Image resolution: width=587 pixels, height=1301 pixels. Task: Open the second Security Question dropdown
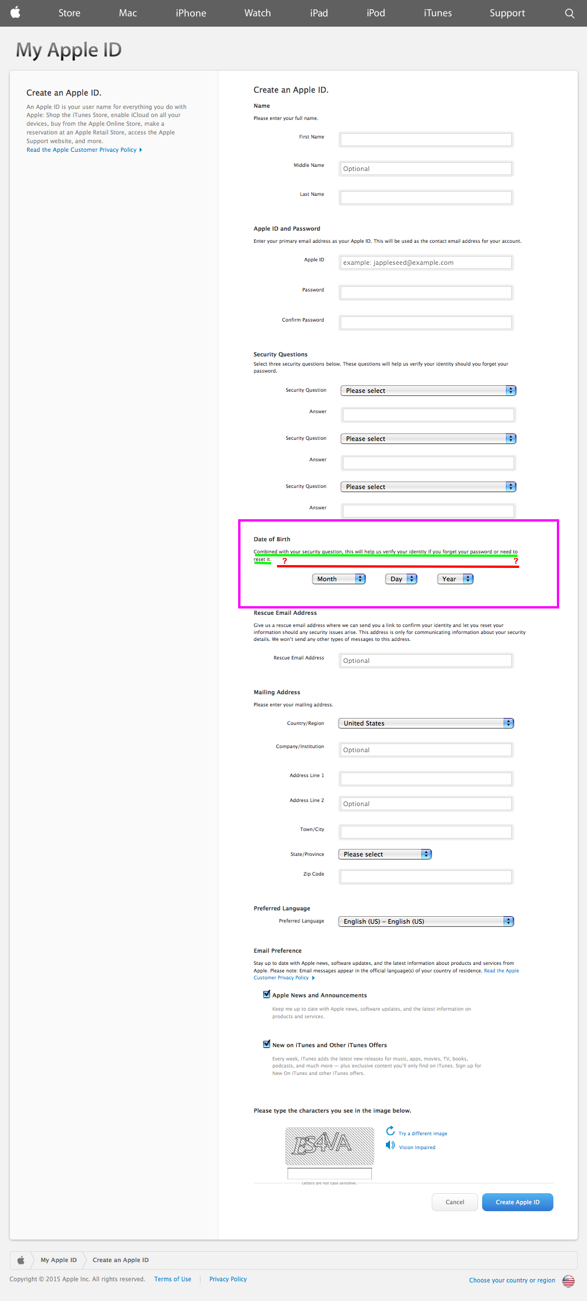point(428,439)
